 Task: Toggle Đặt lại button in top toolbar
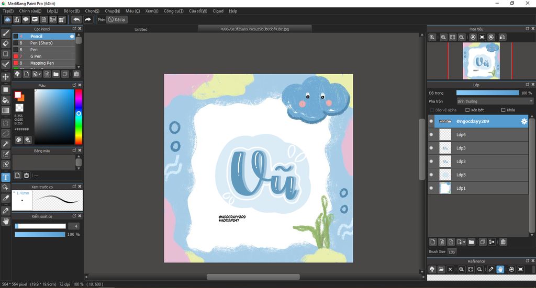pyautogui.click(x=117, y=19)
